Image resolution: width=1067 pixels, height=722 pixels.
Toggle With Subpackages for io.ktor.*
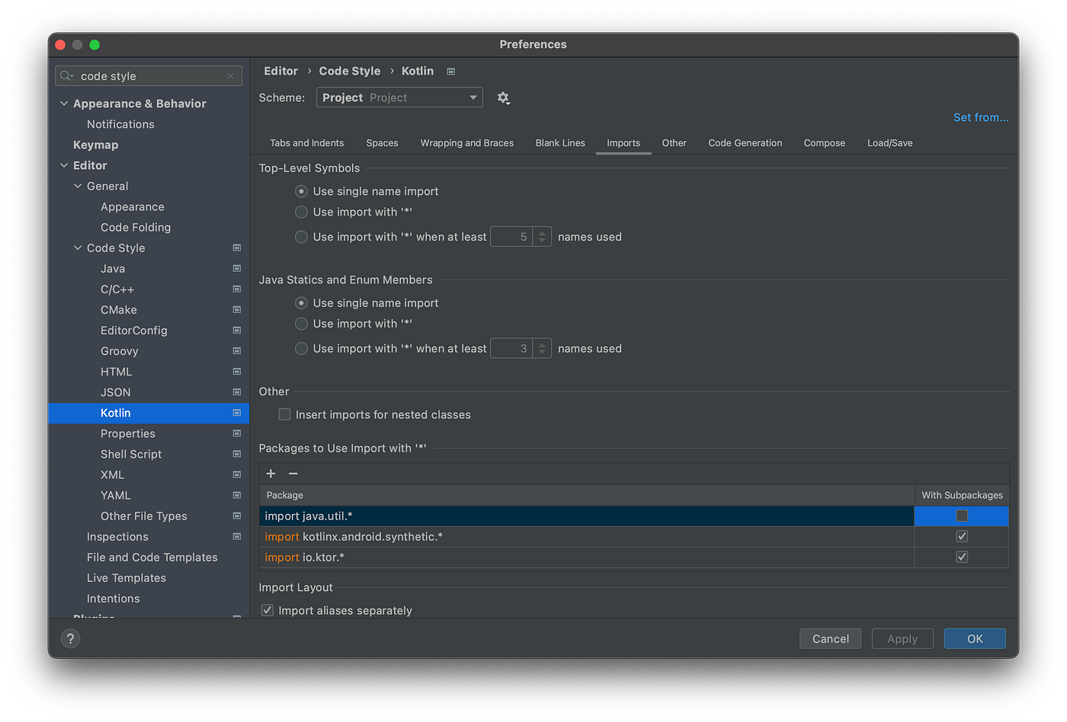[961, 557]
